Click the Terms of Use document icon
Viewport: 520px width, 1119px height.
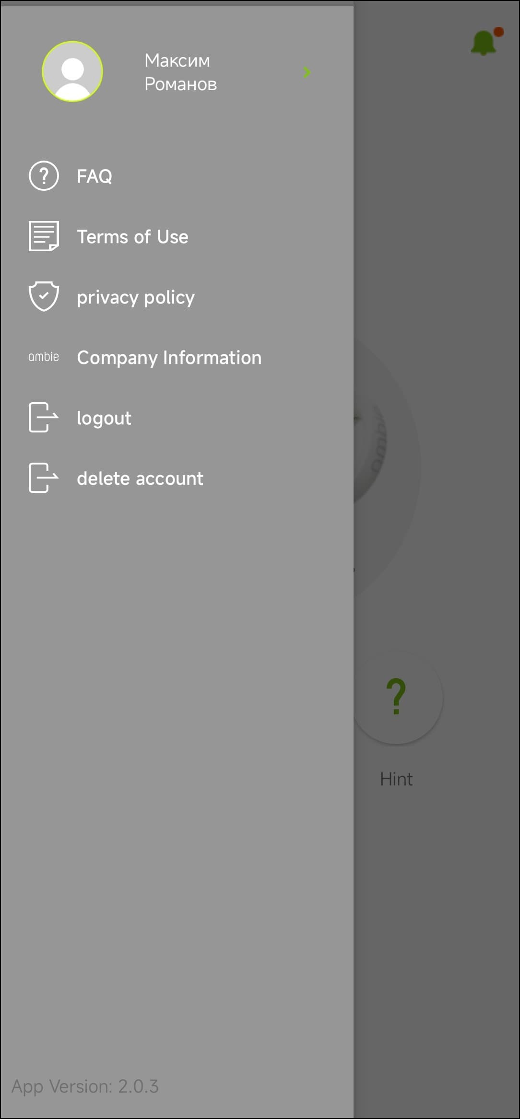click(44, 236)
